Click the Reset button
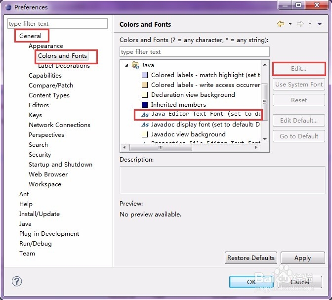 click(x=299, y=100)
